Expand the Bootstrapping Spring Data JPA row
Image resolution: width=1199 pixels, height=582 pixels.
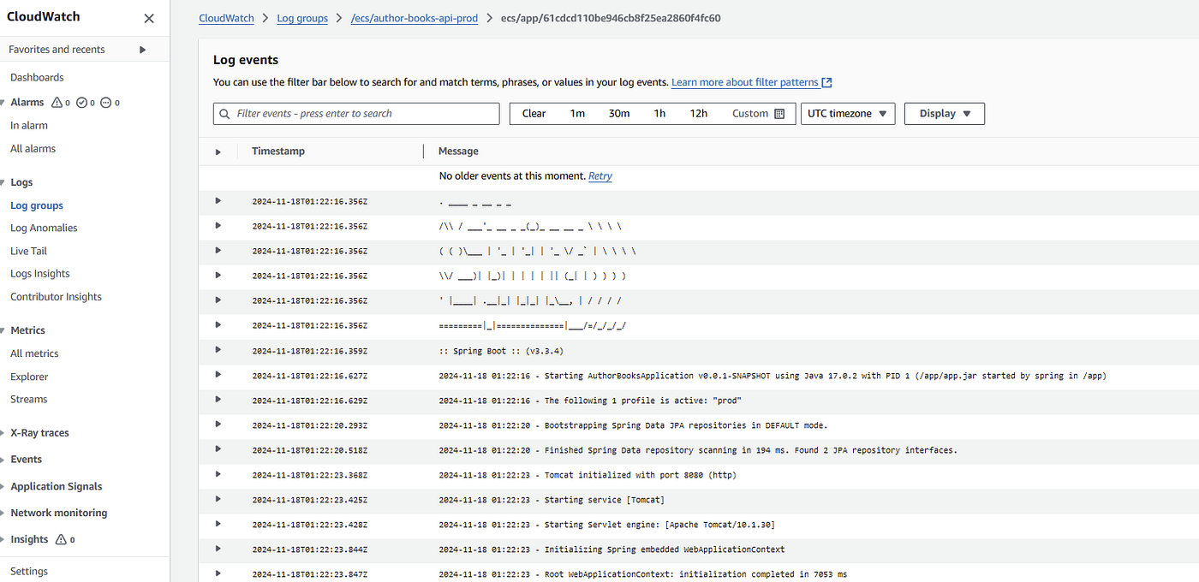pyautogui.click(x=218, y=424)
